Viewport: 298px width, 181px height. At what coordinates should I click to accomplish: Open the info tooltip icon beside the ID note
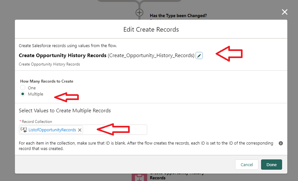tap(281, 143)
